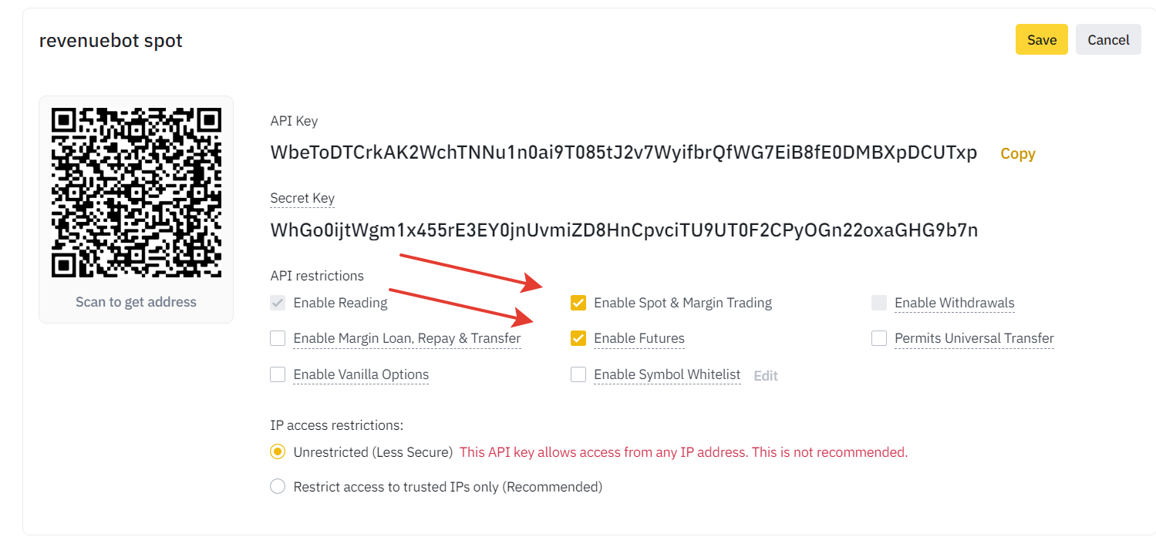
Task: Click the QR code image
Action: tap(136, 193)
